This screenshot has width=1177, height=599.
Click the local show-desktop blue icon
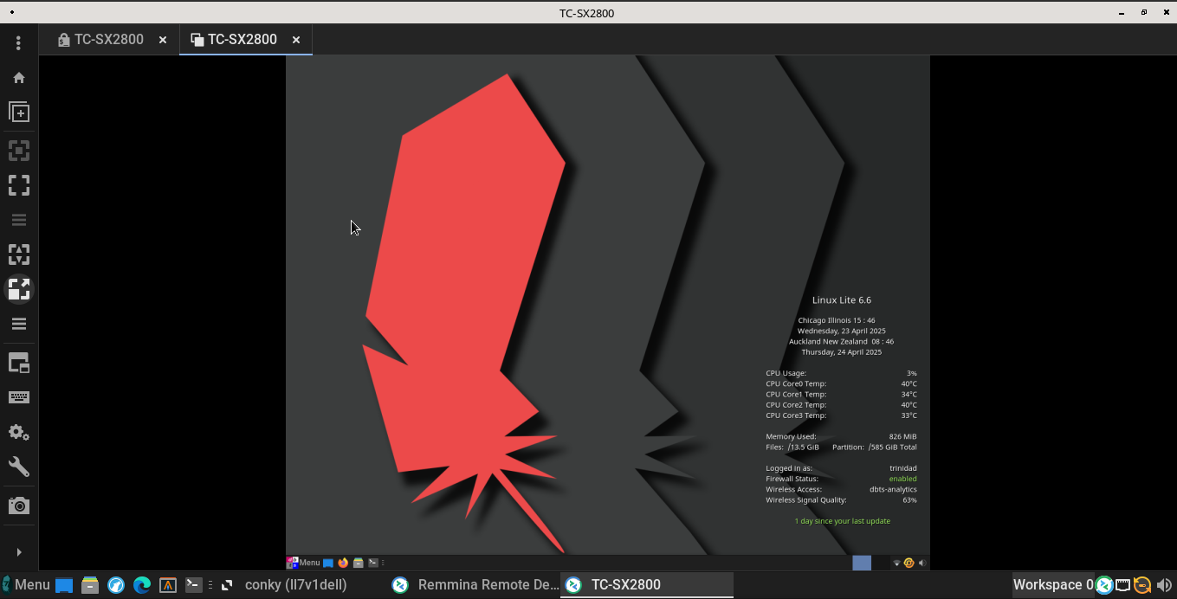click(x=64, y=585)
